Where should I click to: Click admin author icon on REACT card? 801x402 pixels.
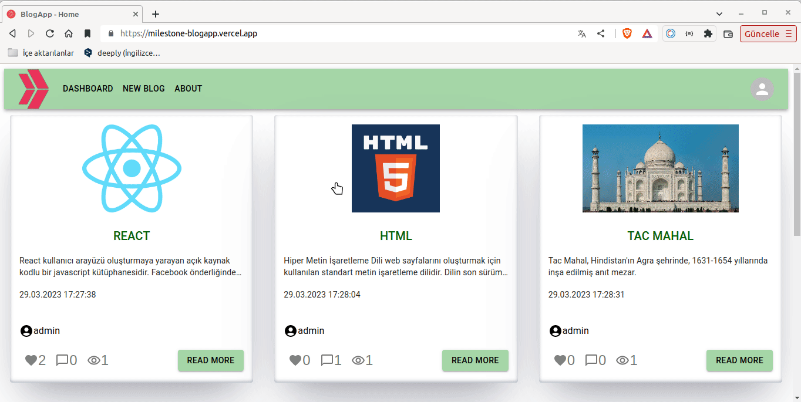(26, 331)
